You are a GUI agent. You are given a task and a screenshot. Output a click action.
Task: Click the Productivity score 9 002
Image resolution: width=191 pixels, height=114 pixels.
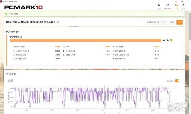pyautogui.click(x=107, y=47)
